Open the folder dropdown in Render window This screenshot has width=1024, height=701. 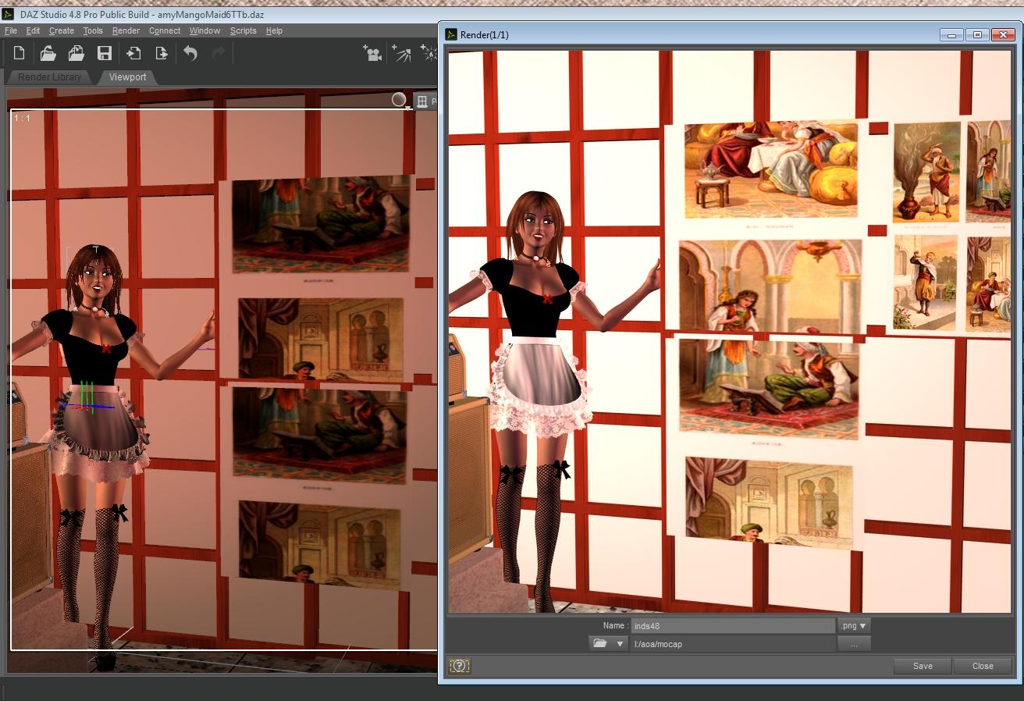click(x=609, y=643)
